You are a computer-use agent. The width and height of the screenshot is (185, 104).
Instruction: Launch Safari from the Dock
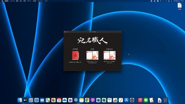(x=37, y=100)
